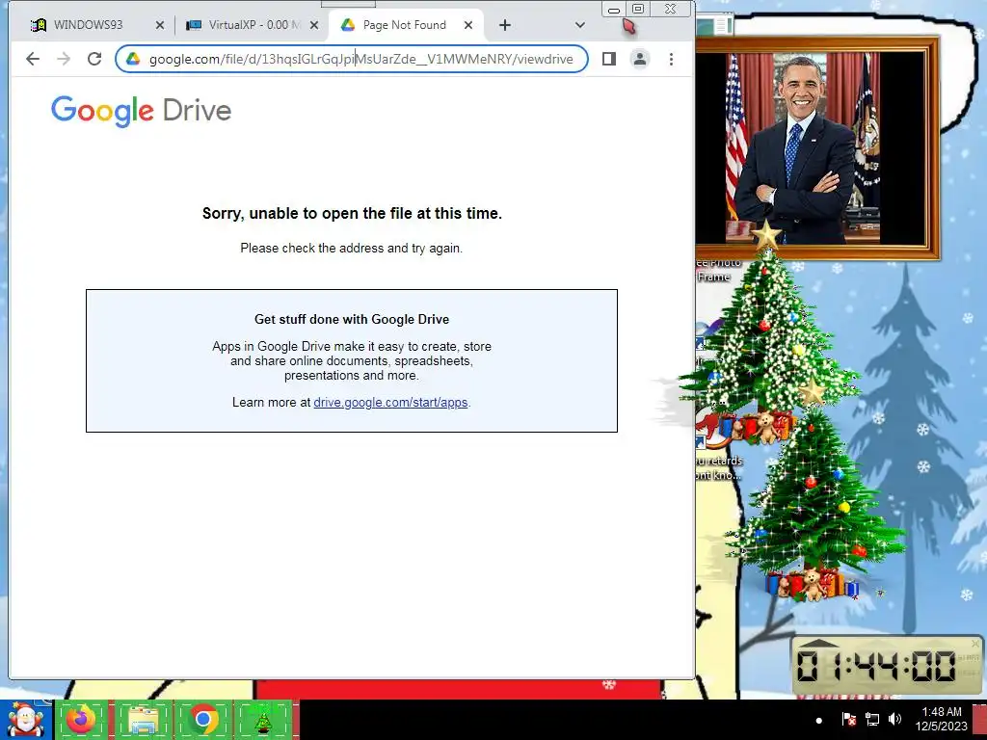Viewport: 987px width, 740px height.
Task: Minimize the Chrome window
Action: [614, 10]
